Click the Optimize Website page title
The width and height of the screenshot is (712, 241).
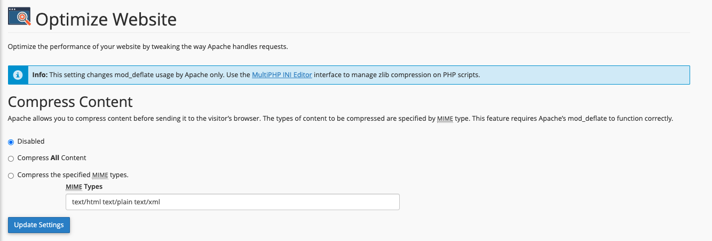point(106,19)
